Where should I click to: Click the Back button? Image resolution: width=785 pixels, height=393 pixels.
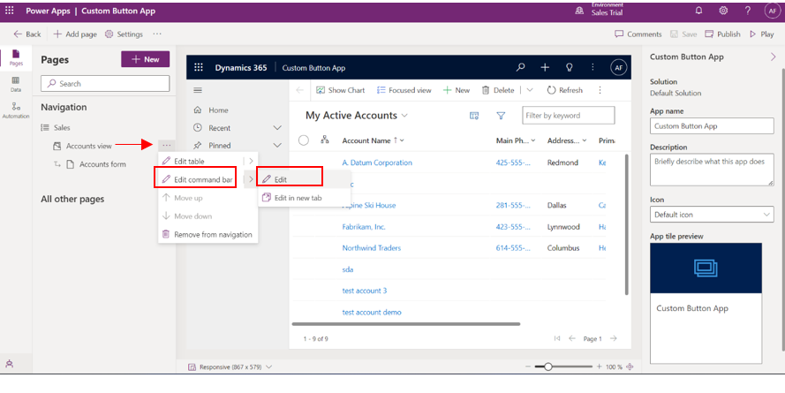tap(27, 34)
